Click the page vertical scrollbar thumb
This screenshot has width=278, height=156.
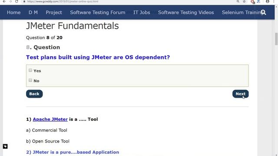pyautogui.click(x=276, y=39)
